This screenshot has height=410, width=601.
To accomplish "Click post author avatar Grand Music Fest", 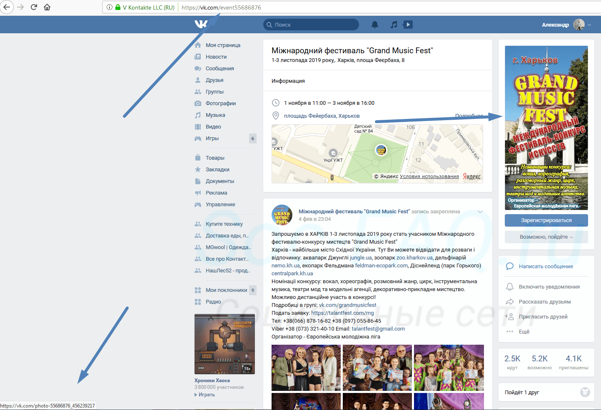I will (x=282, y=215).
